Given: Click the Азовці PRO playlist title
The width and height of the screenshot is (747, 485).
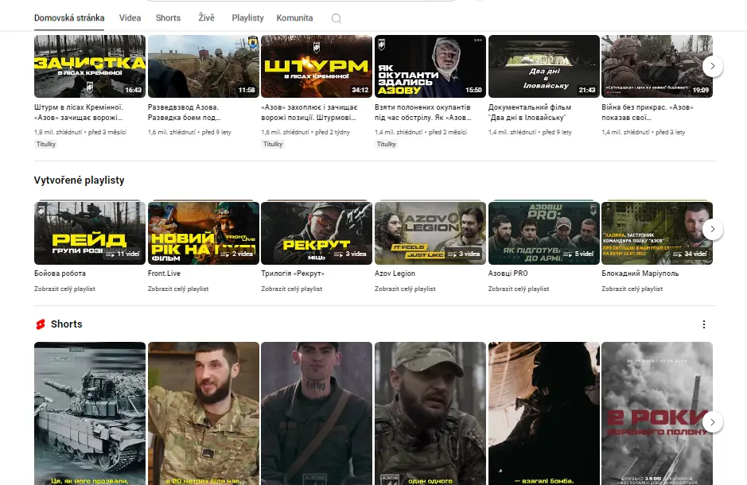Looking at the screenshot, I should [508, 274].
